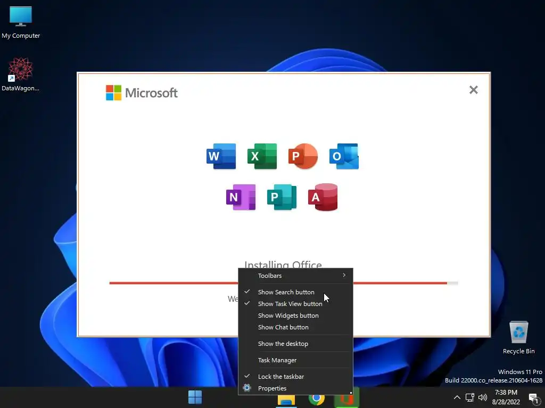
Task: Open the volume speaker tray icon
Action: click(x=482, y=397)
